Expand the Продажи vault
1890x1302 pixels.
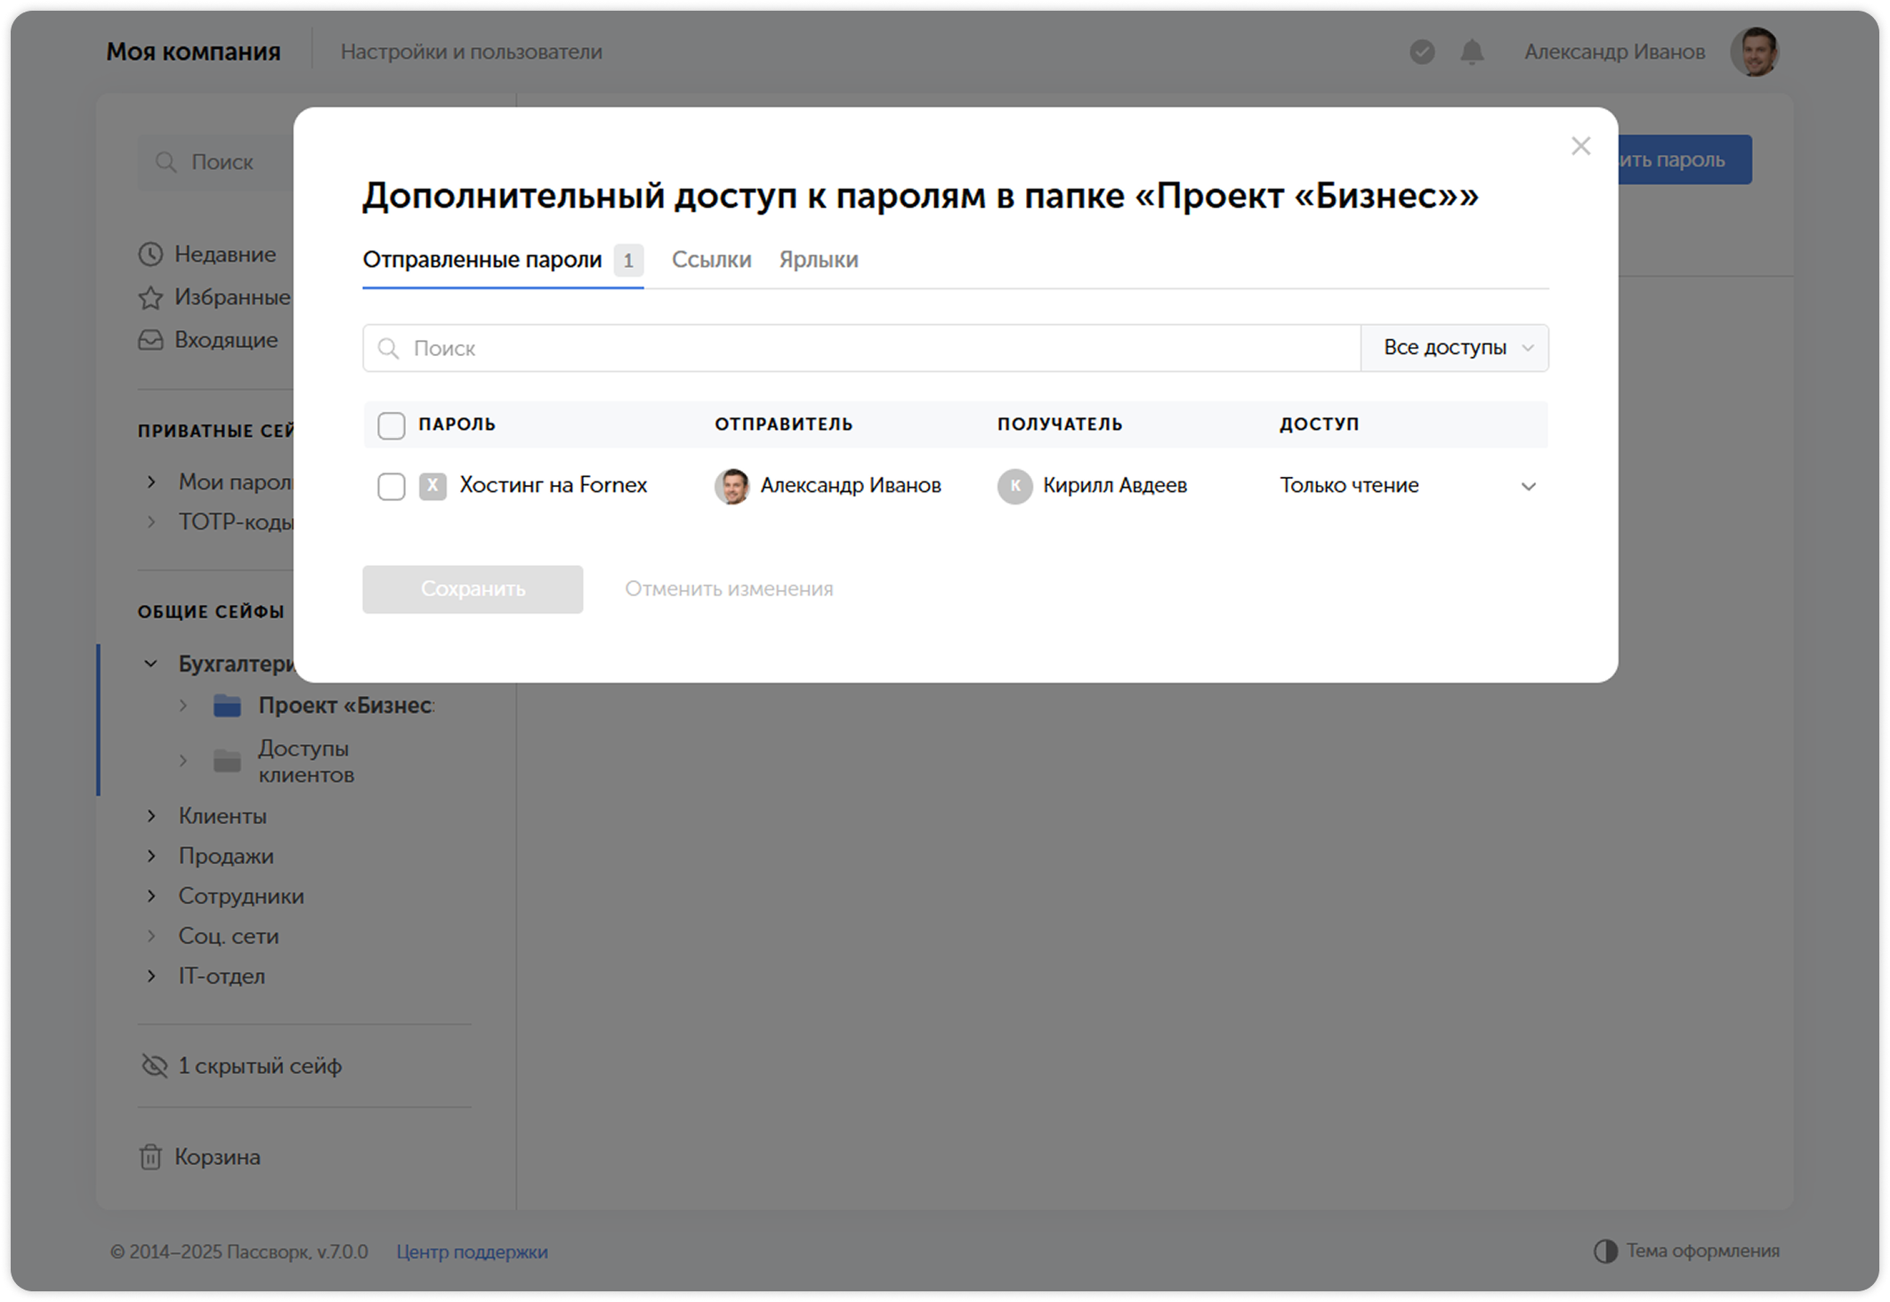click(x=151, y=855)
